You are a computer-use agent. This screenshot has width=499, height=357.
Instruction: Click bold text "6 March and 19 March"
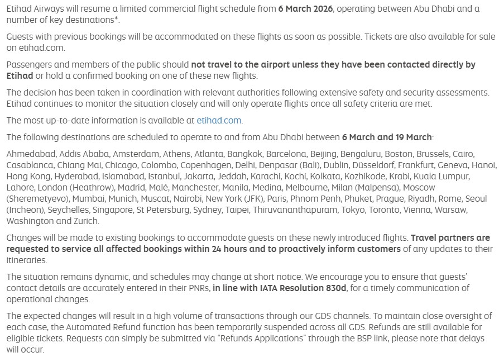(387, 137)
